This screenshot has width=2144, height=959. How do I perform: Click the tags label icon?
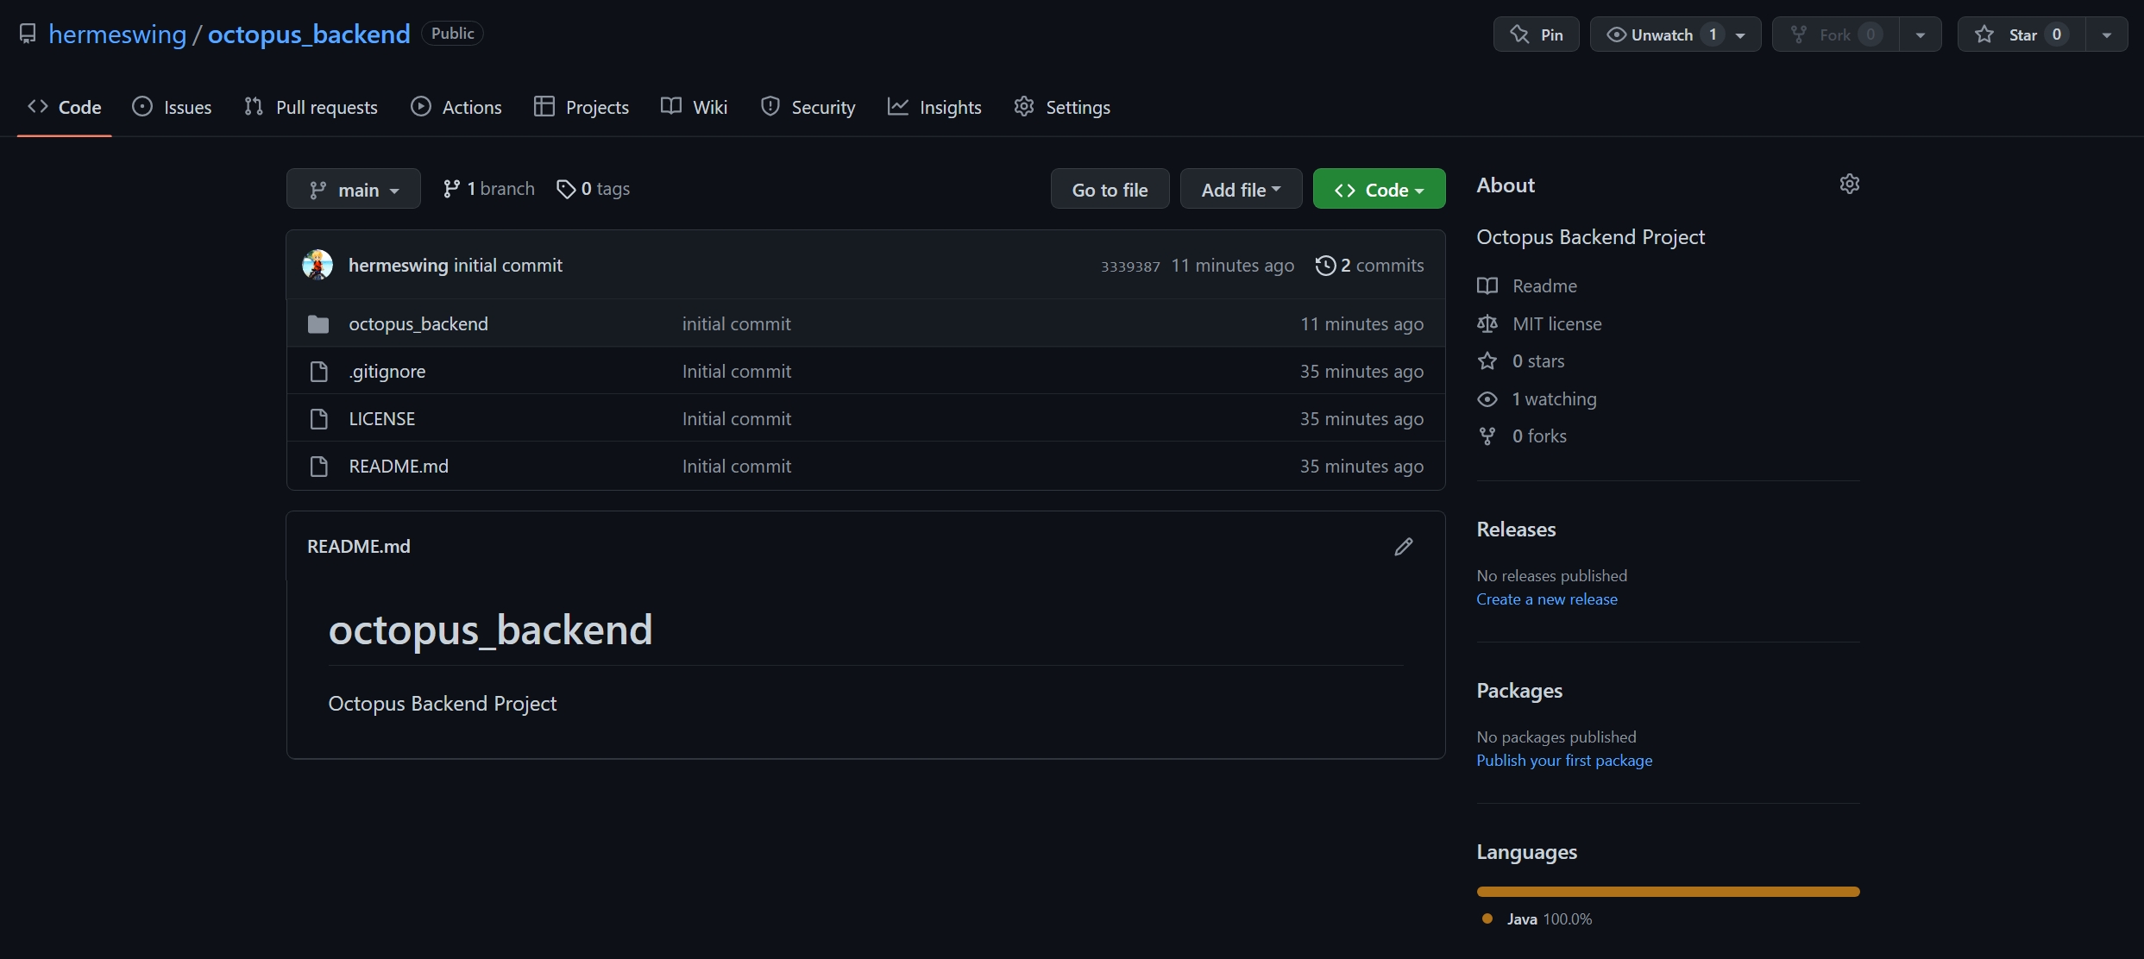tap(566, 189)
